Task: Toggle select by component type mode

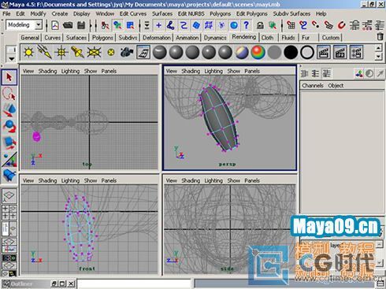Action: (x=130, y=25)
